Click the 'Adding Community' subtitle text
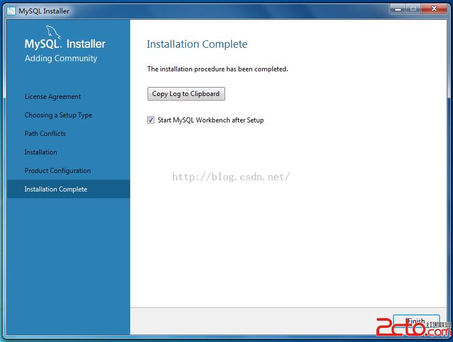Image resolution: width=453 pixels, height=342 pixels. point(61,58)
